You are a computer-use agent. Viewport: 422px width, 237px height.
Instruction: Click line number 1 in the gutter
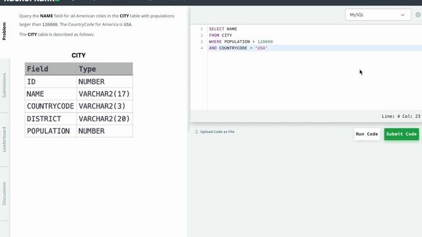pyautogui.click(x=202, y=29)
